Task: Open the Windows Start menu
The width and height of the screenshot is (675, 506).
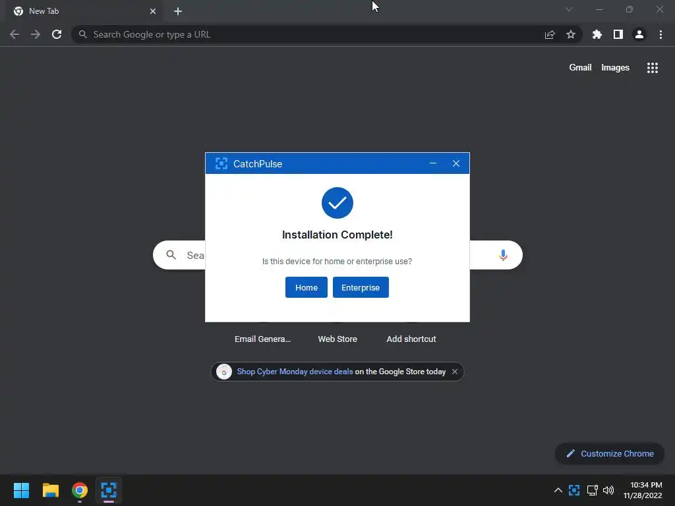Action: point(21,490)
